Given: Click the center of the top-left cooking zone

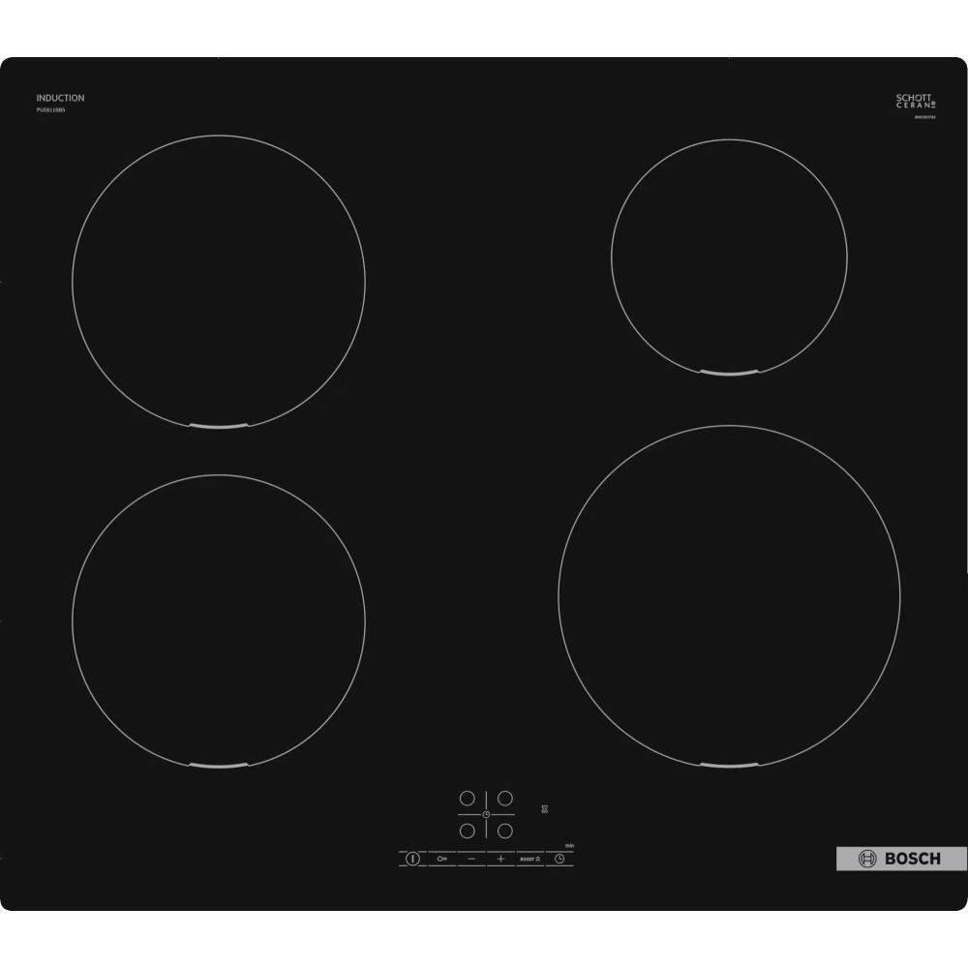Looking at the screenshot, I should pyautogui.click(x=219, y=282).
